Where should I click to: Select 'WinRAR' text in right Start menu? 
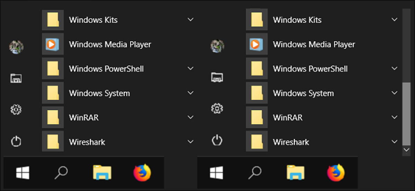(x=288, y=117)
